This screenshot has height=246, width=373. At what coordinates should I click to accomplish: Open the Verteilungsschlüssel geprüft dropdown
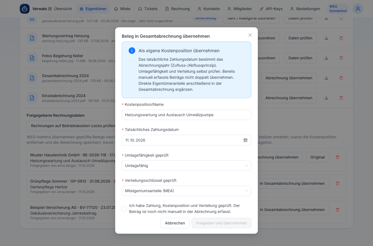(x=187, y=191)
